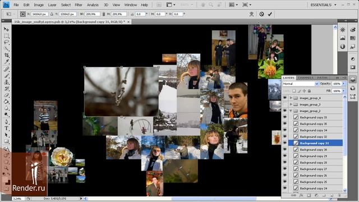Switch to the Channels tab

tap(305, 78)
